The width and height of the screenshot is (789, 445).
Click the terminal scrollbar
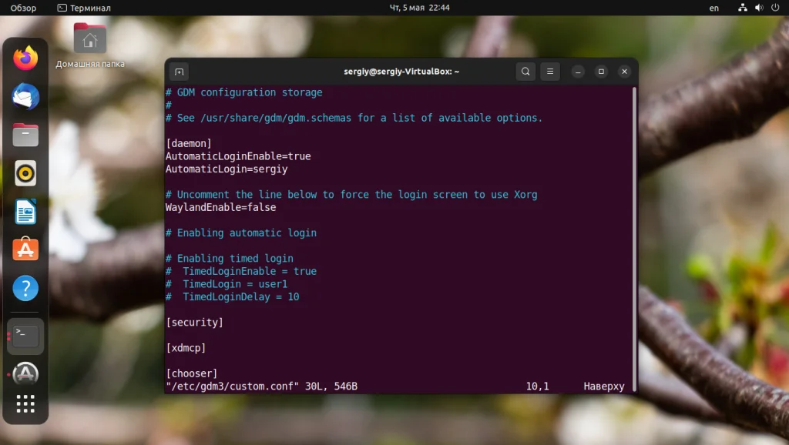(x=633, y=231)
